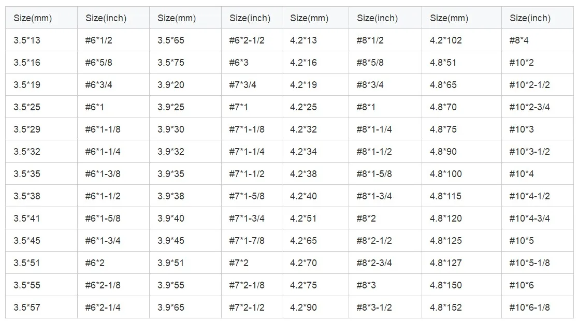The image size is (578, 321).
Task: Select the #8*1/2 cell
Action: point(370,40)
